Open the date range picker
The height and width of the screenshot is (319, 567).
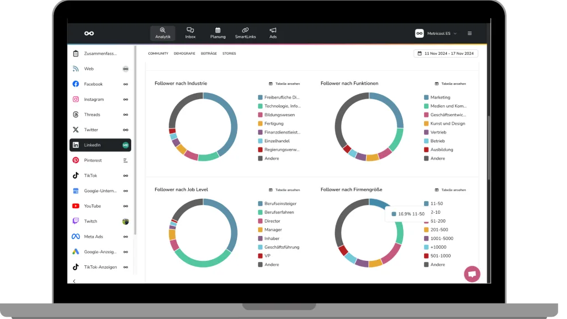(445, 54)
